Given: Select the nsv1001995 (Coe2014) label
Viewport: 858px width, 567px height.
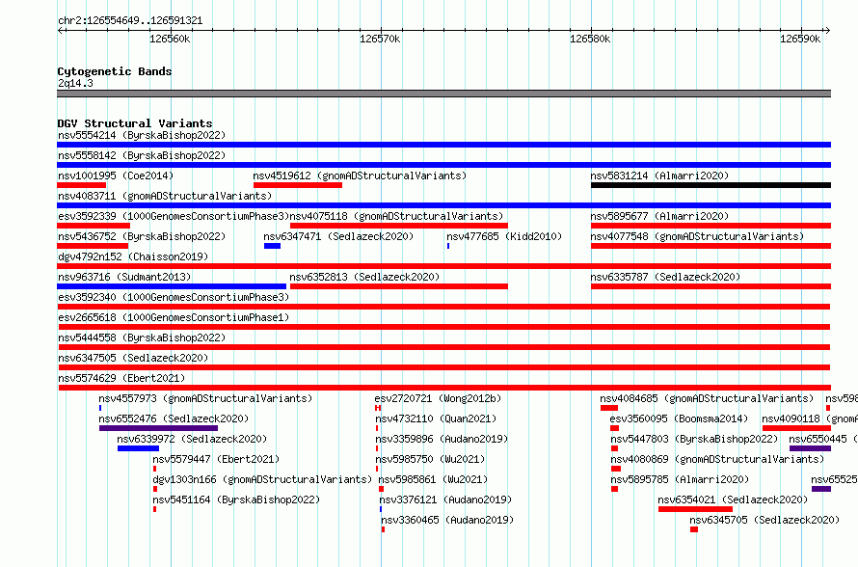Looking at the screenshot, I should pyautogui.click(x=116, y=175).
